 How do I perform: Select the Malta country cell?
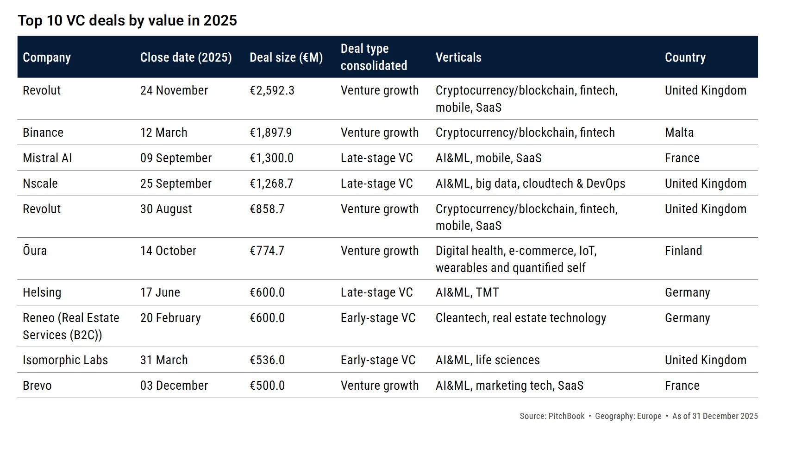pos(679,133)
